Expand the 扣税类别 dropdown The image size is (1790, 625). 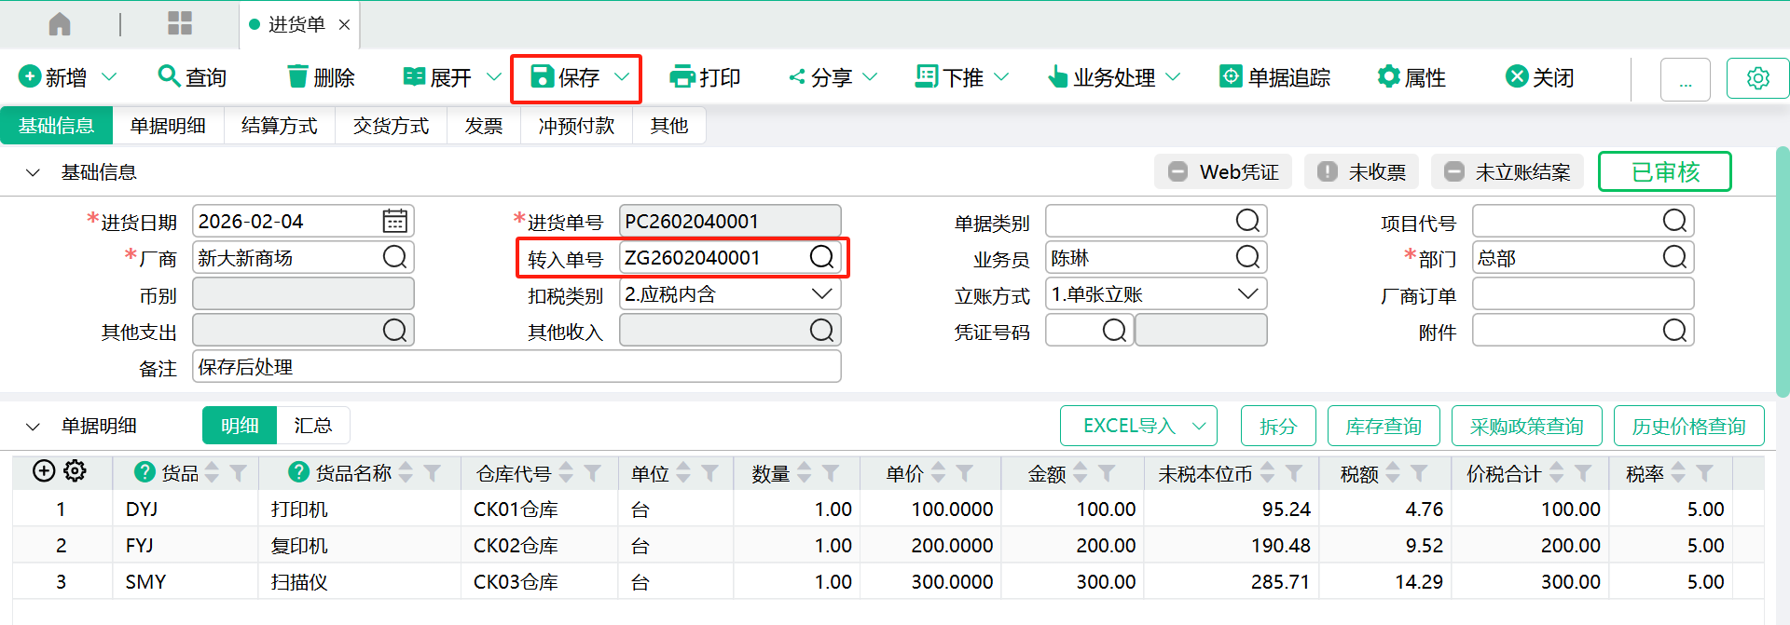click(821, 294)
